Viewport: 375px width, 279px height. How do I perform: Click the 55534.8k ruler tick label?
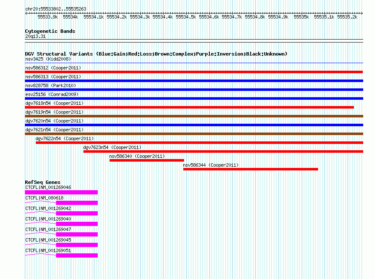click(255, 17)
